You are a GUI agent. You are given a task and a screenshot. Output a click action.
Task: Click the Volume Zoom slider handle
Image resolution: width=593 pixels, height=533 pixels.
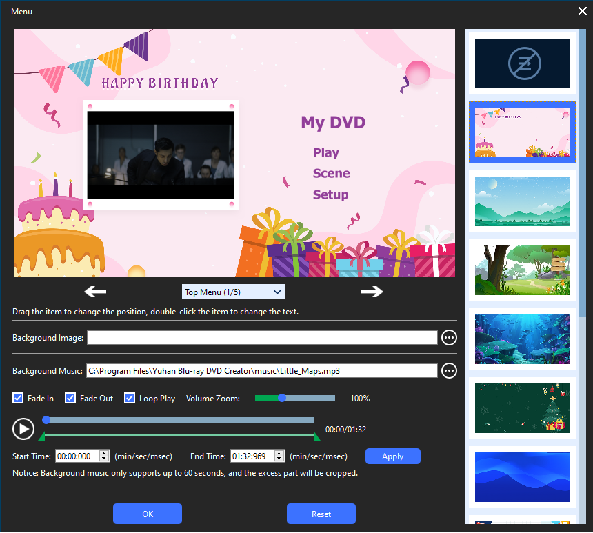pos(282,398)
